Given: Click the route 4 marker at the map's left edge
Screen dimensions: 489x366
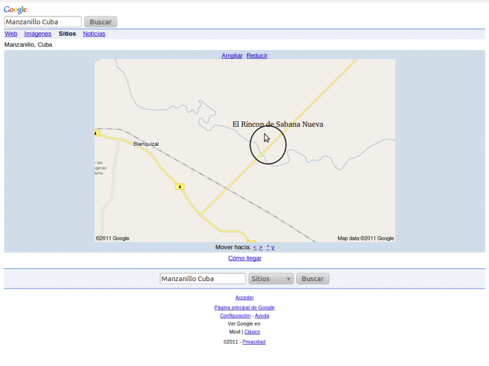Looking at the screenshot, I should point(97,133).
